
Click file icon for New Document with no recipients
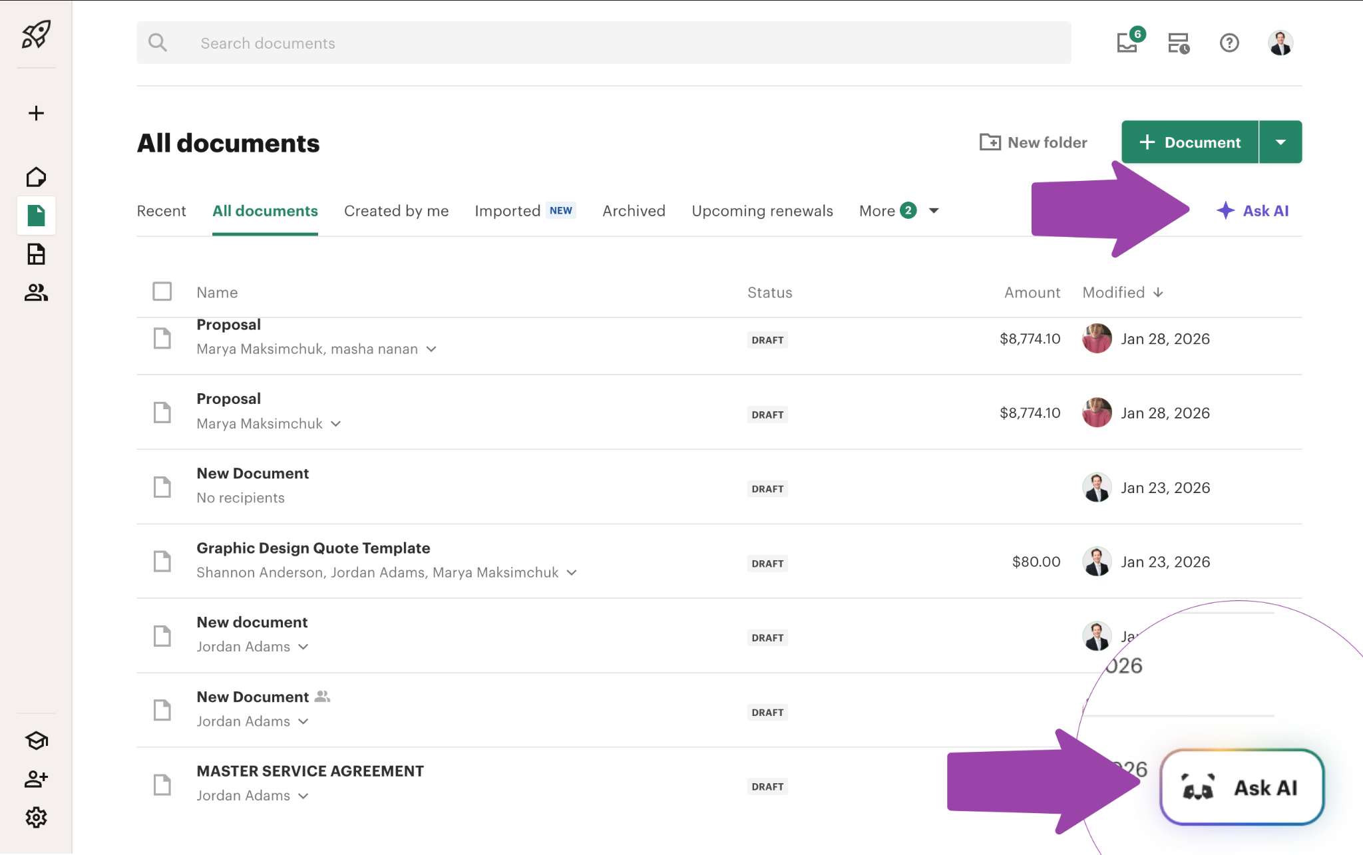162,486
